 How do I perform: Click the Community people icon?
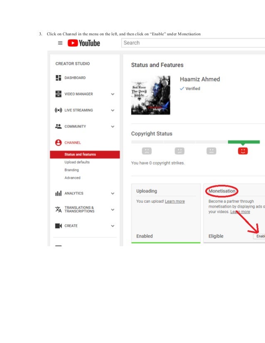click(58, 126)
